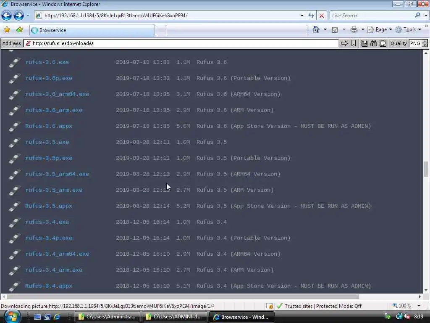Open the Favorites Center star icon
The width and height of the screenshot is (430, 323).
click(7, 30)
